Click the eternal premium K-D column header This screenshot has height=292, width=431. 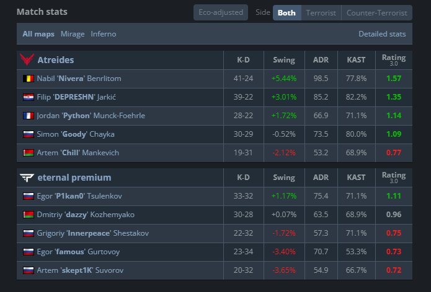point(244,178)
